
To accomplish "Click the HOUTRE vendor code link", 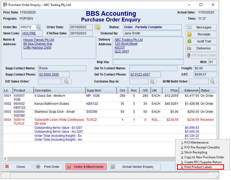I will pos(29,33).
